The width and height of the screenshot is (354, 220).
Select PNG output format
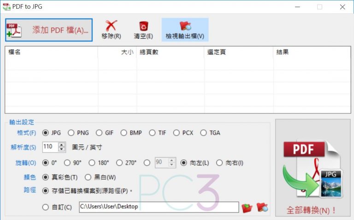pyautogui.click(x=71, y=133)
